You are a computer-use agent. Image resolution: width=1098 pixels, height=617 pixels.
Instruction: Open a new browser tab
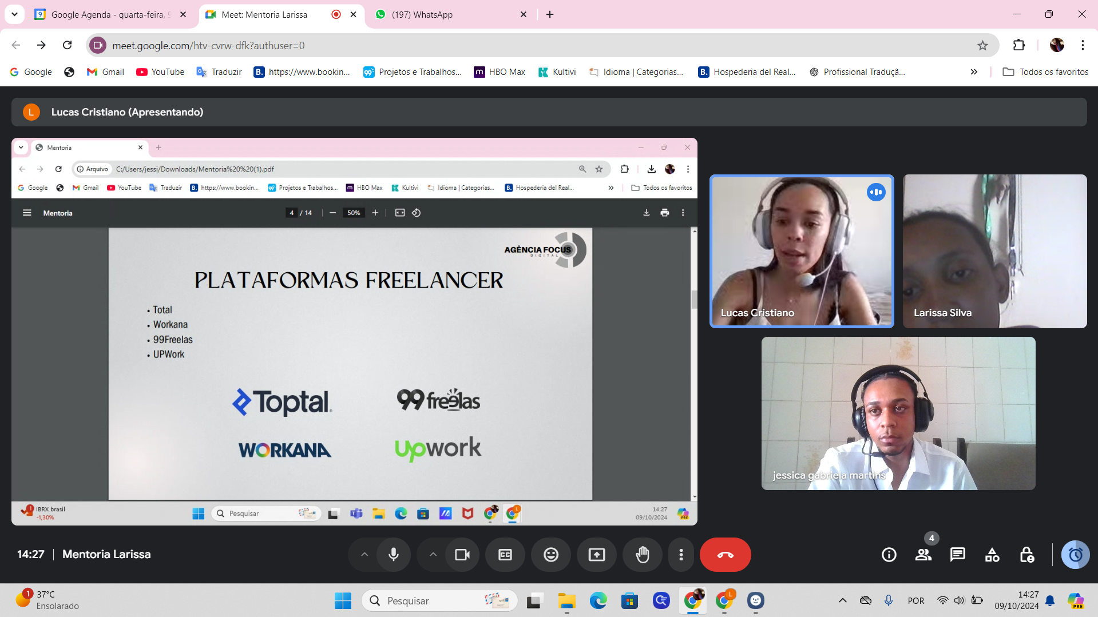click(550, 14)
